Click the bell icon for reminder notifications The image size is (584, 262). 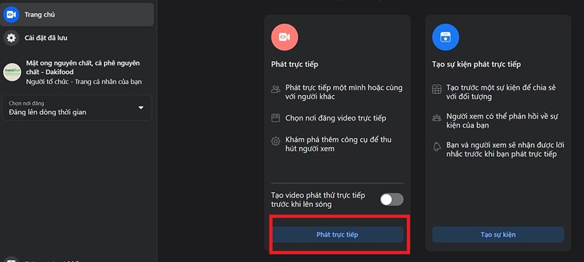point(437,147)
